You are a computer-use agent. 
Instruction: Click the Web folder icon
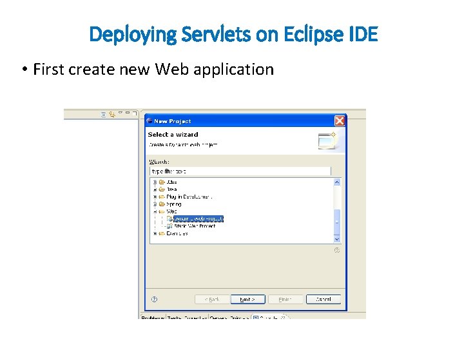162,211
